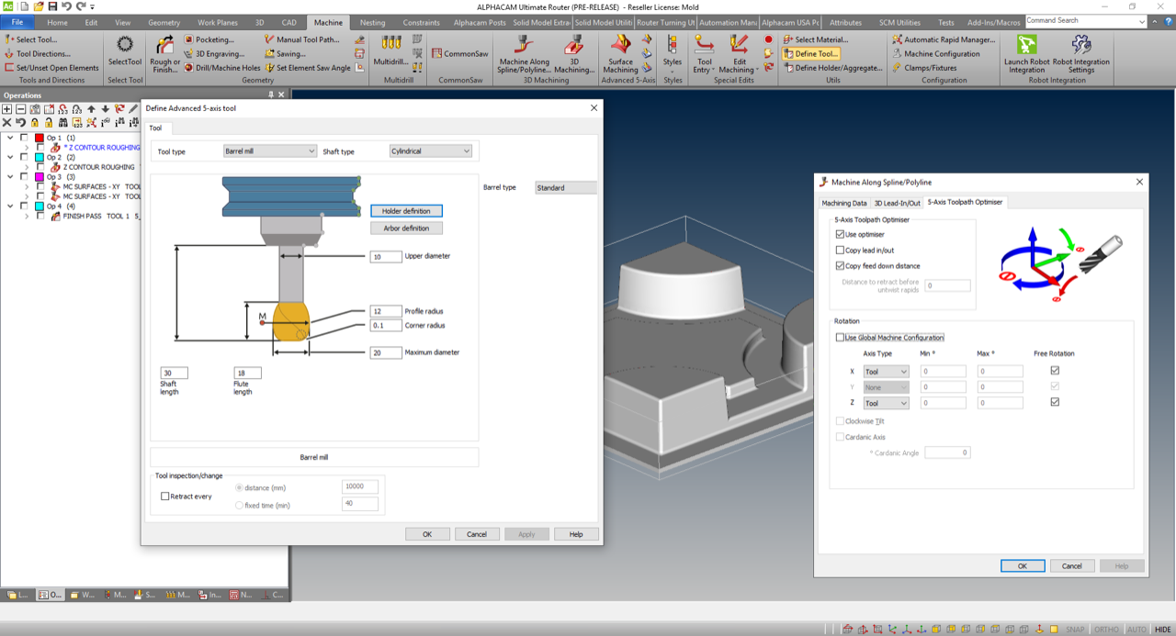Open the Shaft type dropdown

pyautogui.click(x=430, y=151)
